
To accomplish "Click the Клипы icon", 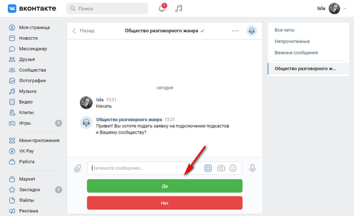I will (12, 112).
